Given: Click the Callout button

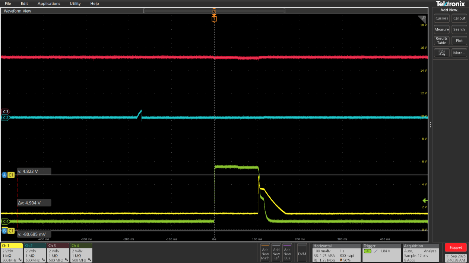Looking at the screenshot, I should [459, 18].
